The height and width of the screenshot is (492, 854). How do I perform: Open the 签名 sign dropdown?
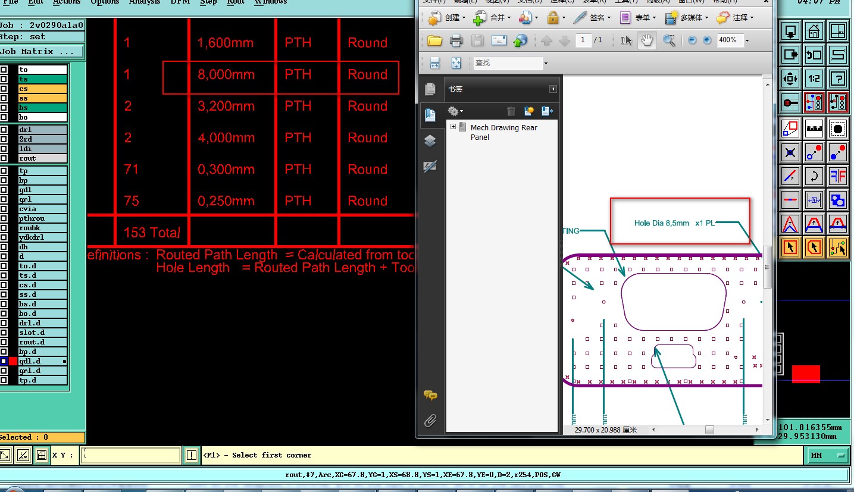coord(593,18)
